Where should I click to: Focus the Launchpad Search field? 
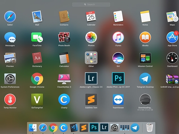coord(91,4)
